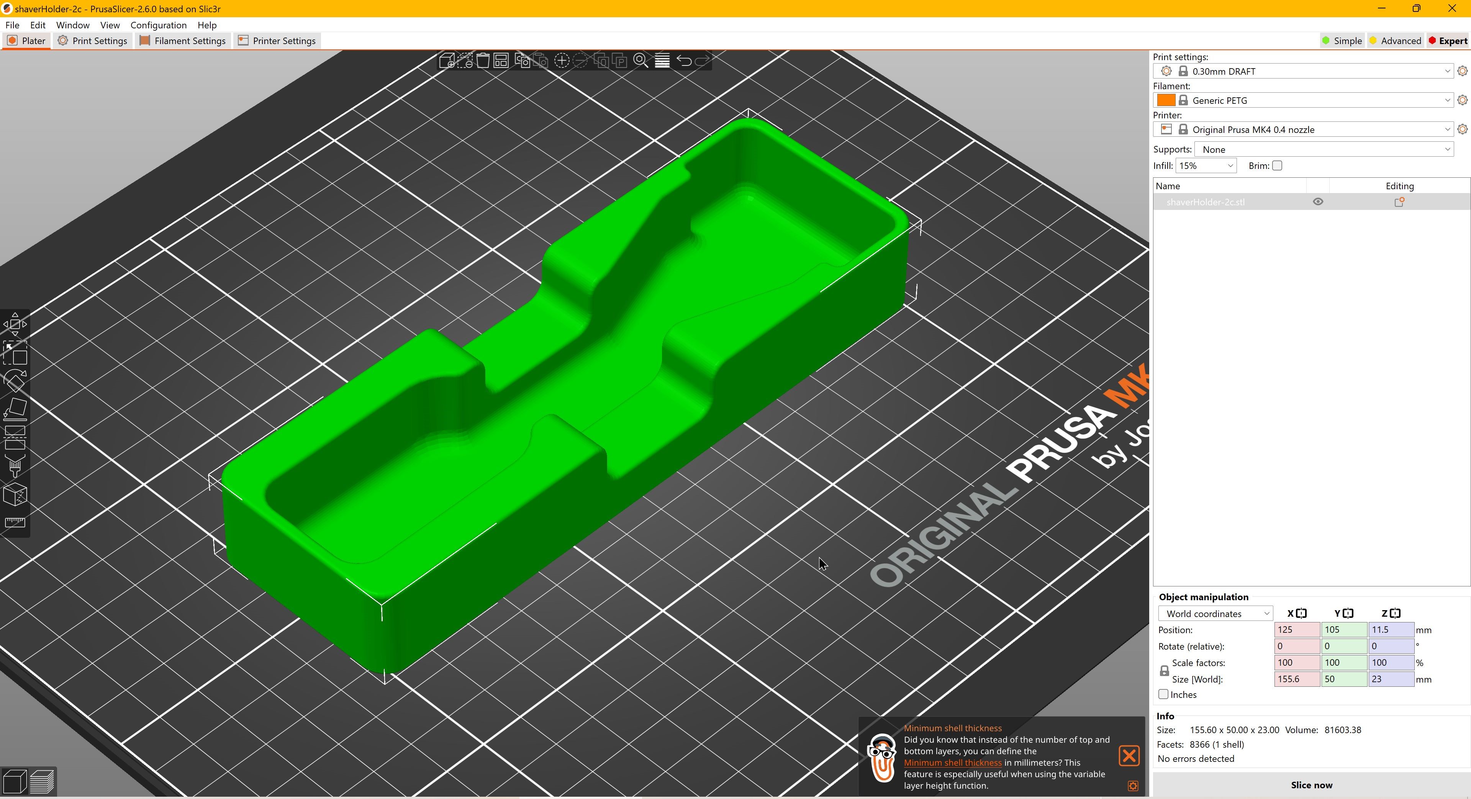Switch to the Plater tab
The height and width of the screenshot is (799, 1471).
pos(26,41)
